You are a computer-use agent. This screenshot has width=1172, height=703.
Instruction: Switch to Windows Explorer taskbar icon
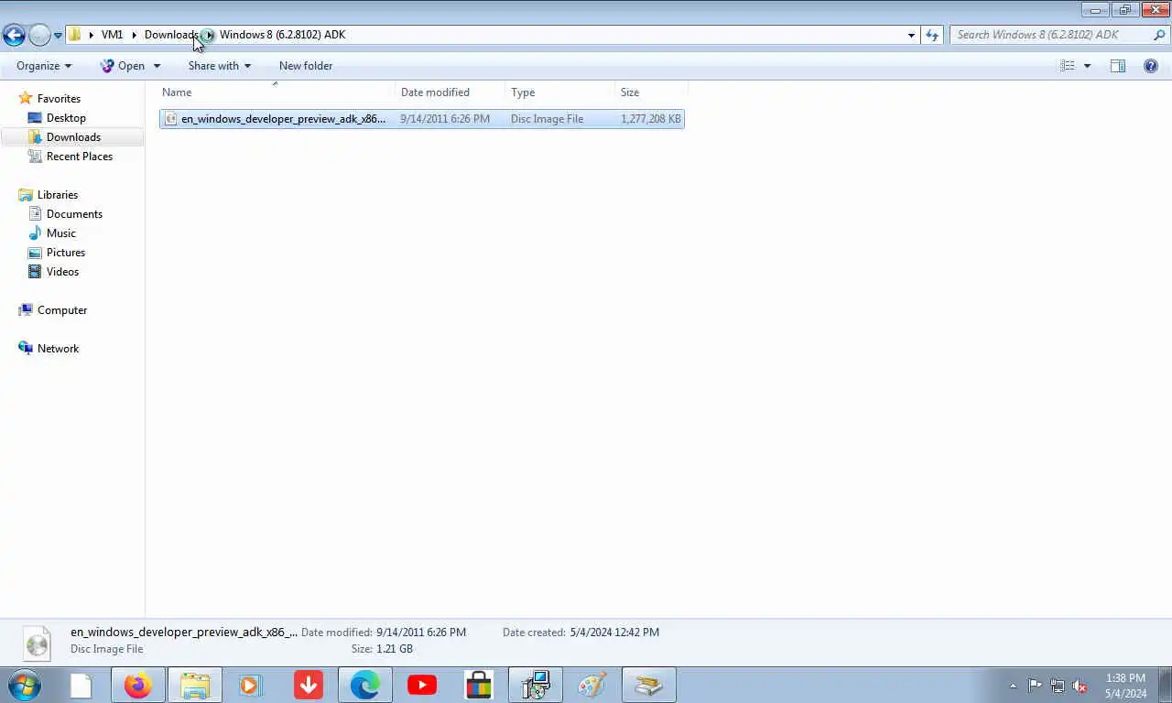pos(195,685)
